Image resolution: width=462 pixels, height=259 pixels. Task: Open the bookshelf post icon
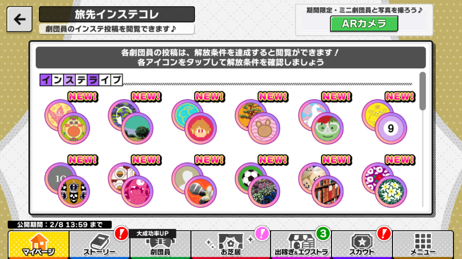328,191
